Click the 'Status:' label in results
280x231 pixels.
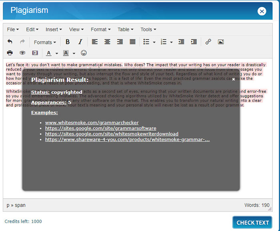pos(40,92)
